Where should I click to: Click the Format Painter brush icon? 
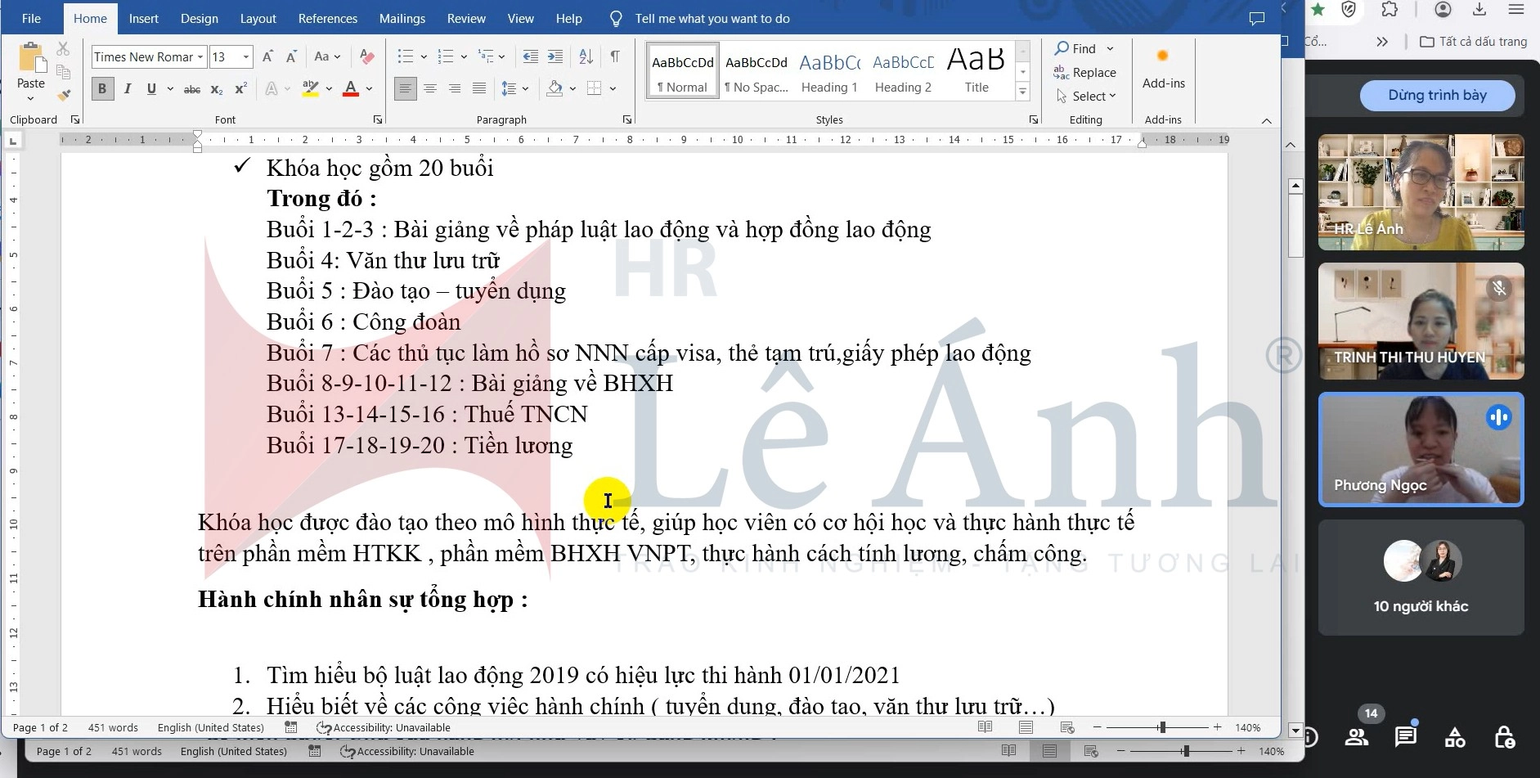(x=64, y=95)
